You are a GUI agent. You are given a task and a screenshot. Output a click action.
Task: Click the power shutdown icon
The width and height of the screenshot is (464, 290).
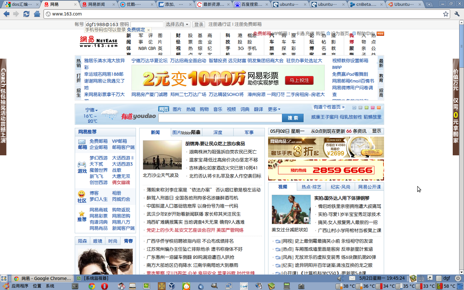(458, 278)
